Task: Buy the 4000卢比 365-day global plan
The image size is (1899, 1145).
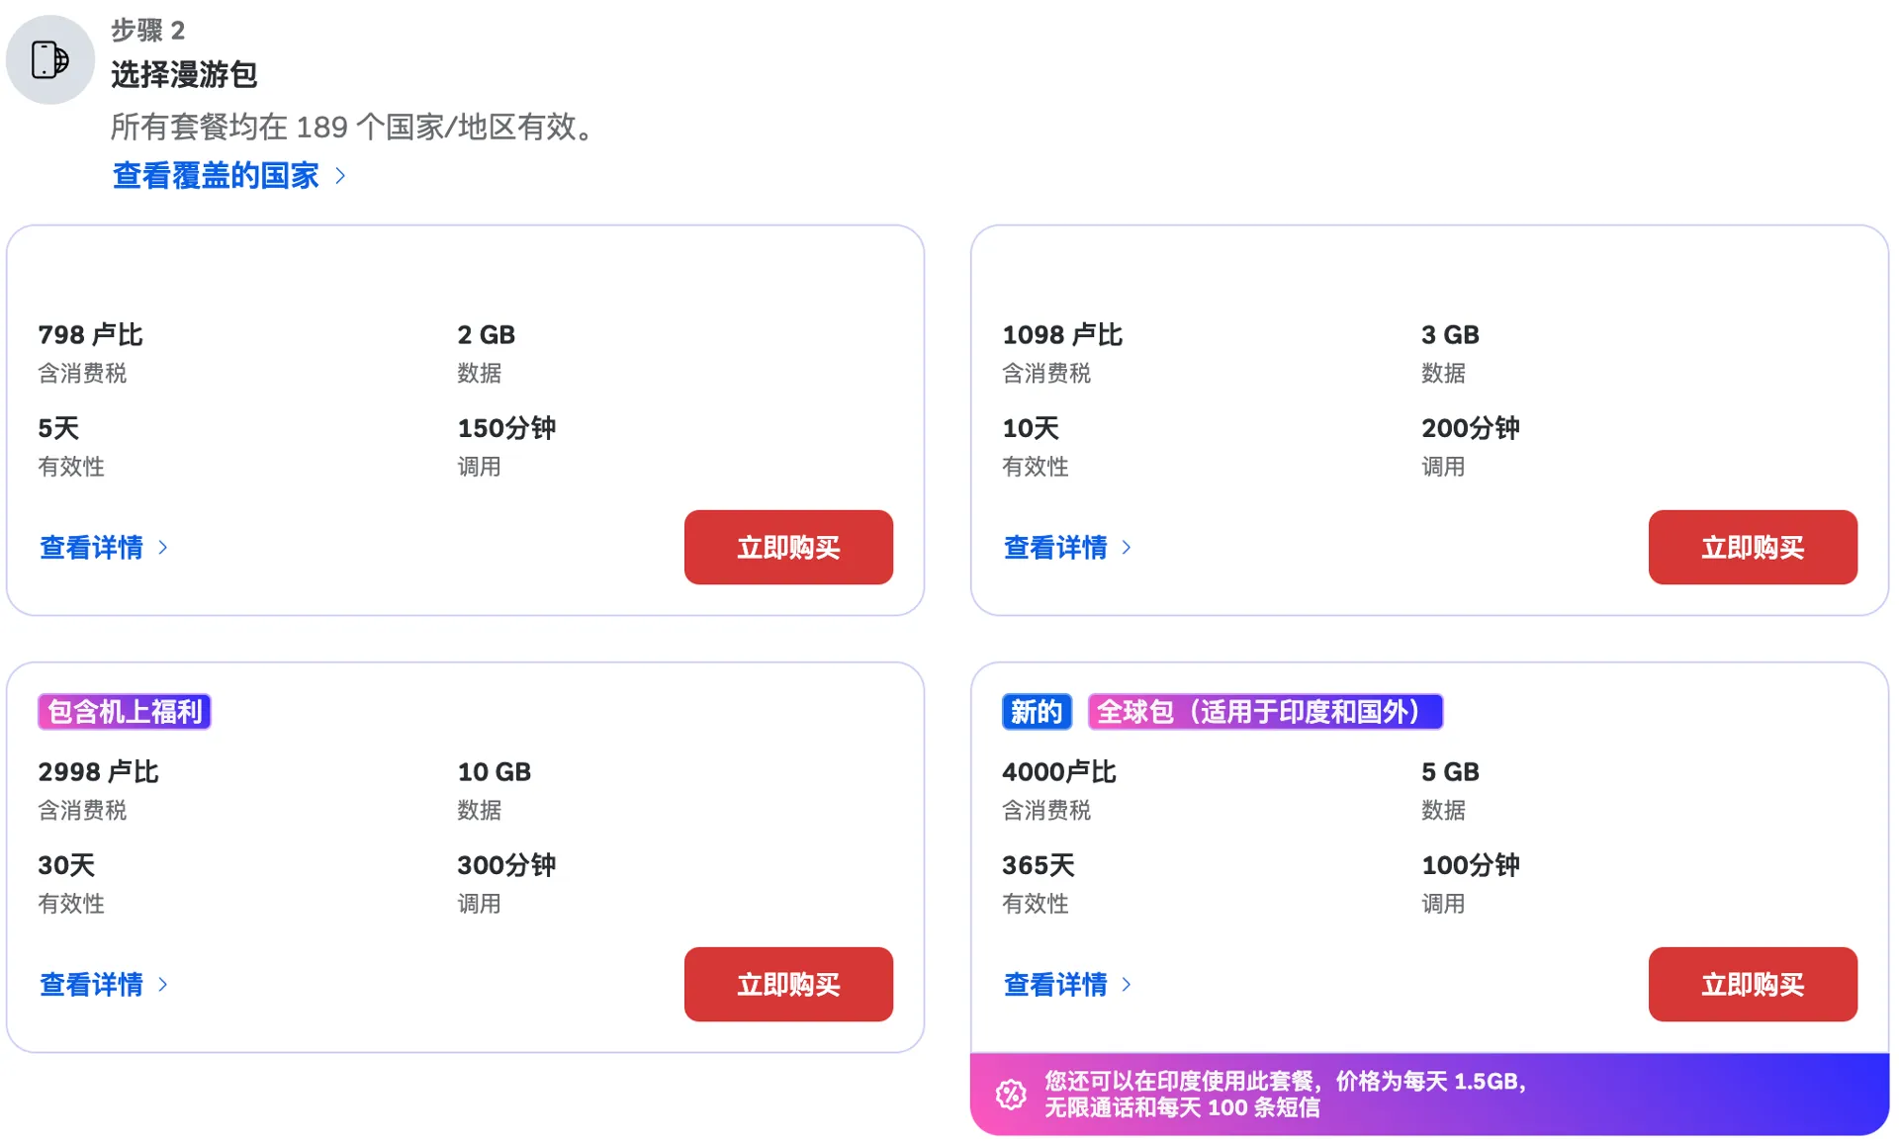Action: (1753, 984)
